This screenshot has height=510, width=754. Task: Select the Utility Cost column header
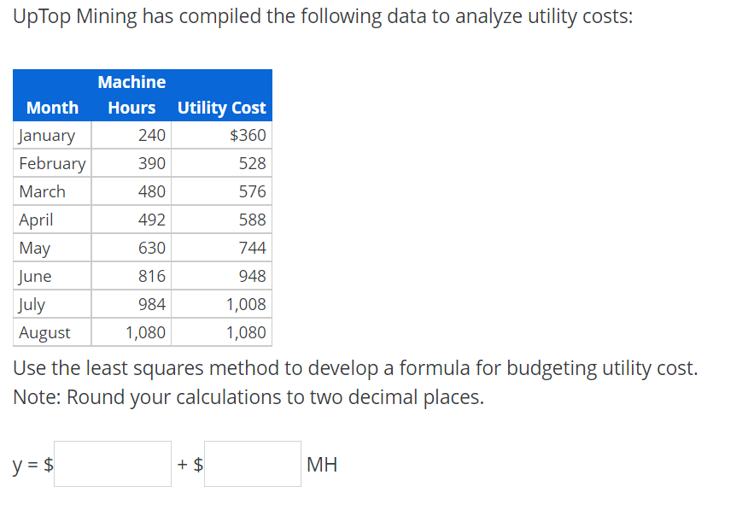point(222,108)
